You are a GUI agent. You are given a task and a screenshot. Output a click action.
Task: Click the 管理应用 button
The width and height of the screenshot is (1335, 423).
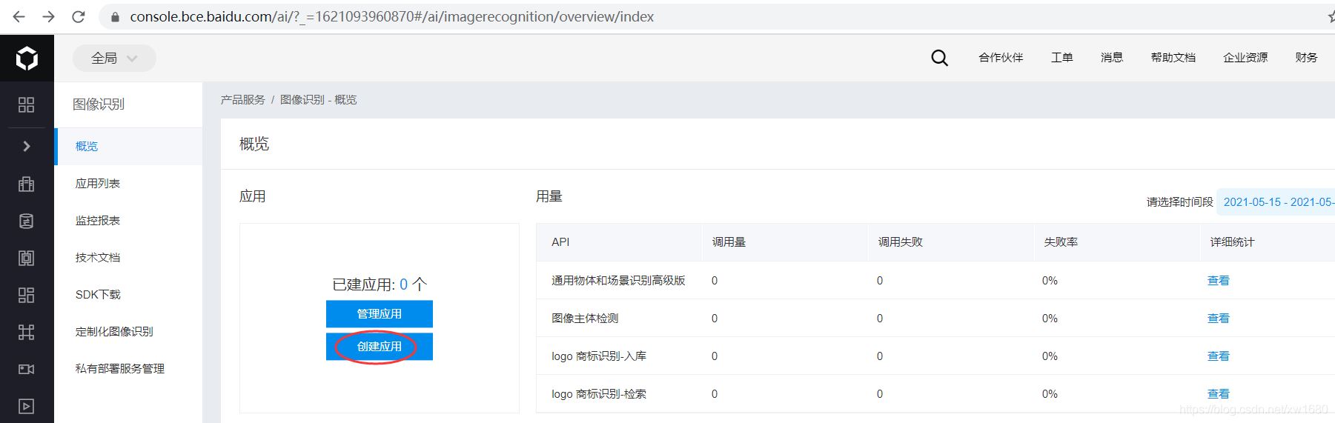379,314
